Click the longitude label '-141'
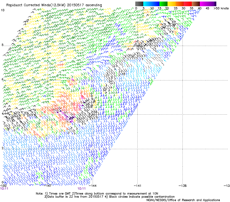Screen dimensions: 230x202 coord(137,186)
